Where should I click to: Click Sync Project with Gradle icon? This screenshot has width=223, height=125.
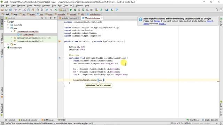click(101, 10)
